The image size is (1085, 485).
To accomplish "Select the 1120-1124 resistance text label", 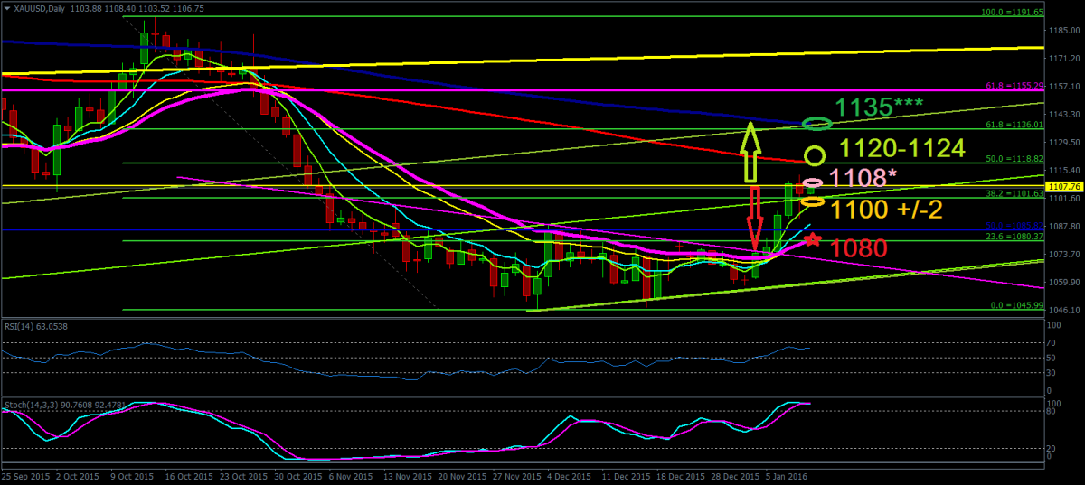I will pyautogui.click(x=901, y=148).
